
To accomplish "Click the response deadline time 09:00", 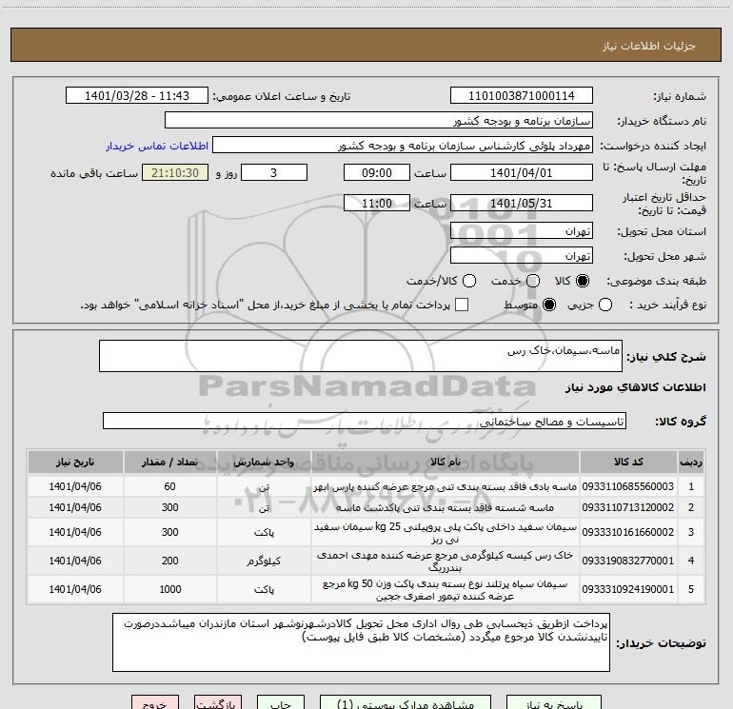I will coord(377,172).
